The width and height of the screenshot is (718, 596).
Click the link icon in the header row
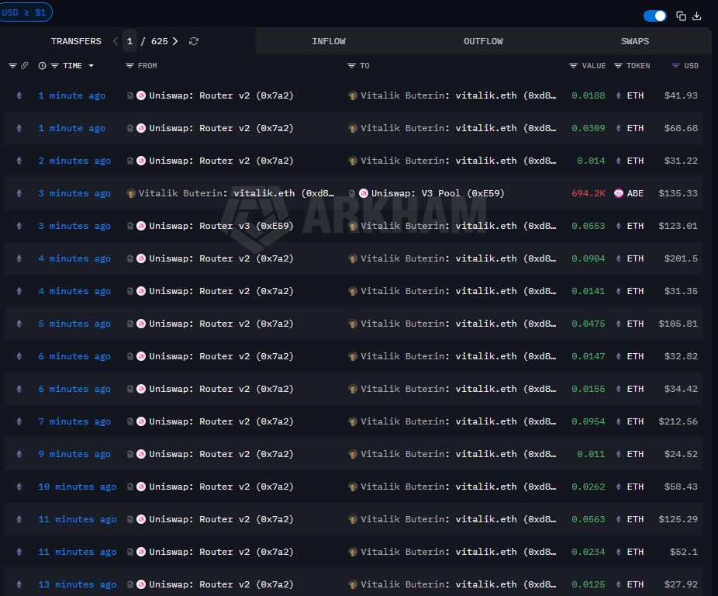pyautogui.click(x=24, y=66)
